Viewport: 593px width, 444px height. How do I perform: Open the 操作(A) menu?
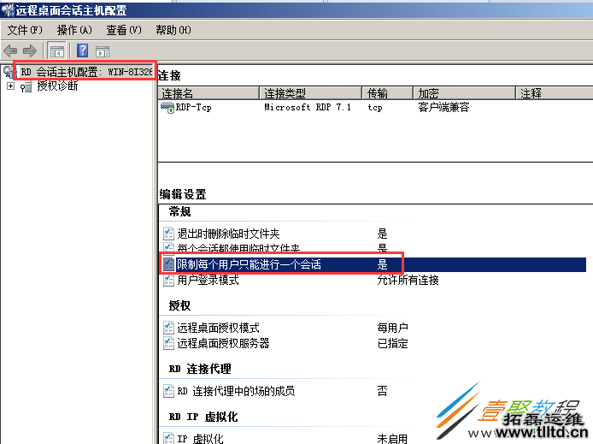tap(74, 30)
